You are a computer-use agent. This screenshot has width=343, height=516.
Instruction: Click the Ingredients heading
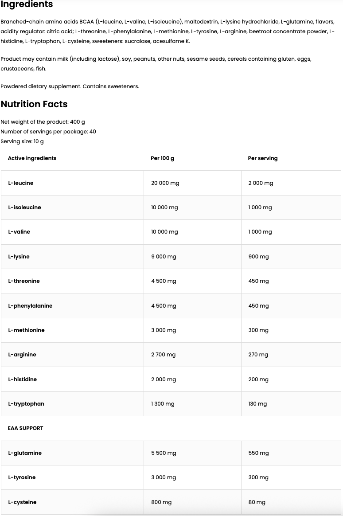point(27,4)
